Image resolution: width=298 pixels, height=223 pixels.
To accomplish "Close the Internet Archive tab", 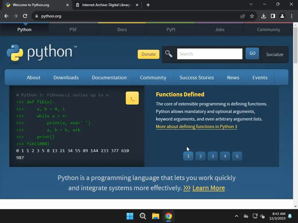I will [x=137, y=5].
